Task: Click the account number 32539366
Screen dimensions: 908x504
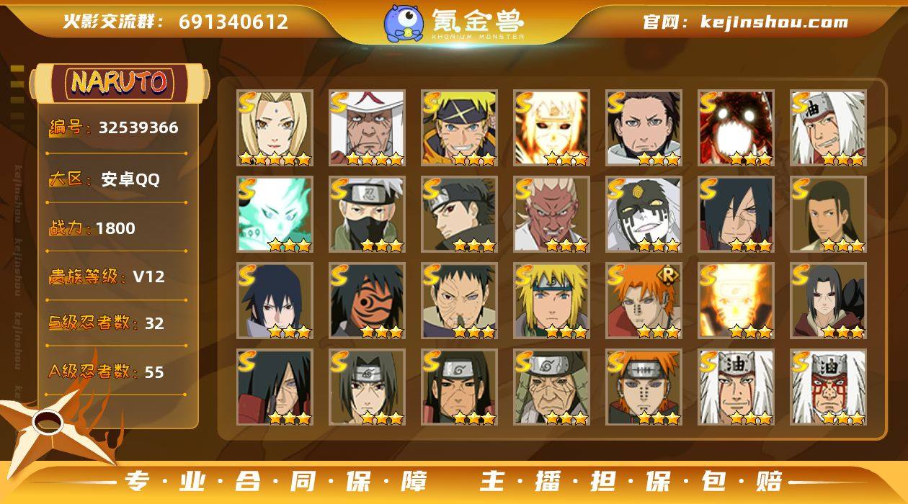Action: pyautogui.click(x=138, y=127)
